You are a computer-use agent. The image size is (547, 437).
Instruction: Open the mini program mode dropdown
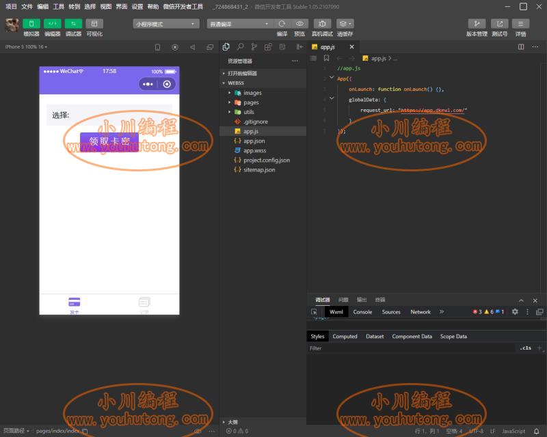tap(166, 24)
